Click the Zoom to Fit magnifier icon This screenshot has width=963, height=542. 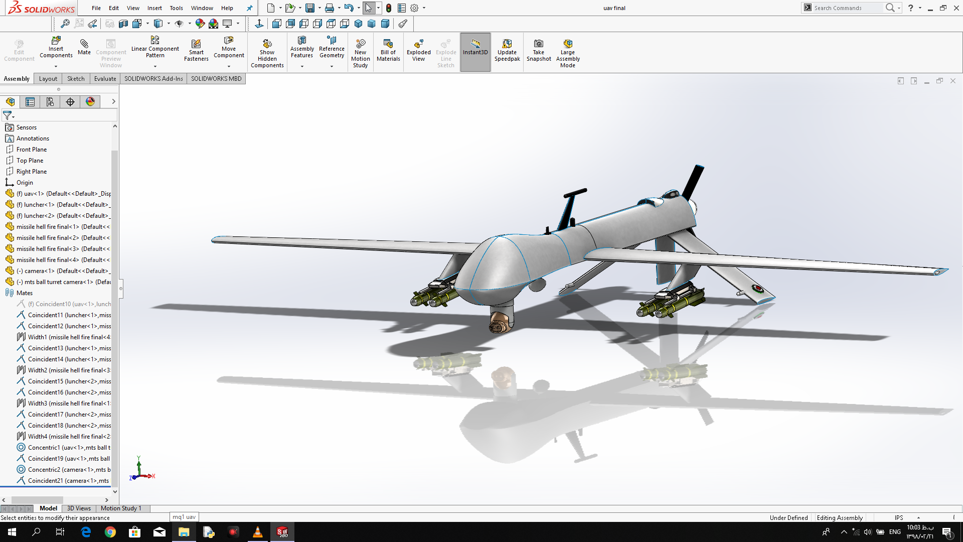tap(65, 24)
